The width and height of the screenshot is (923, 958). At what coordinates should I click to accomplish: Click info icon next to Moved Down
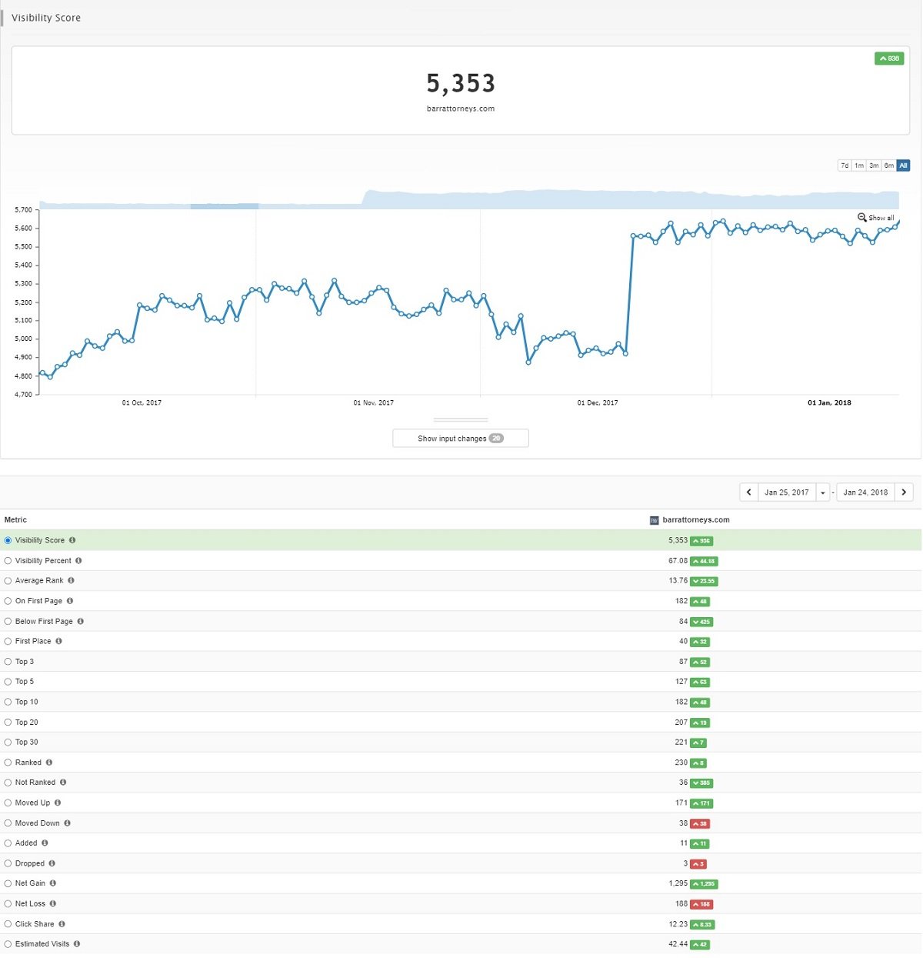point(68,823)
